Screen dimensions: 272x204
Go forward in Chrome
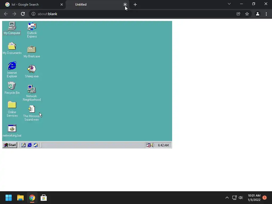[14, 14]
